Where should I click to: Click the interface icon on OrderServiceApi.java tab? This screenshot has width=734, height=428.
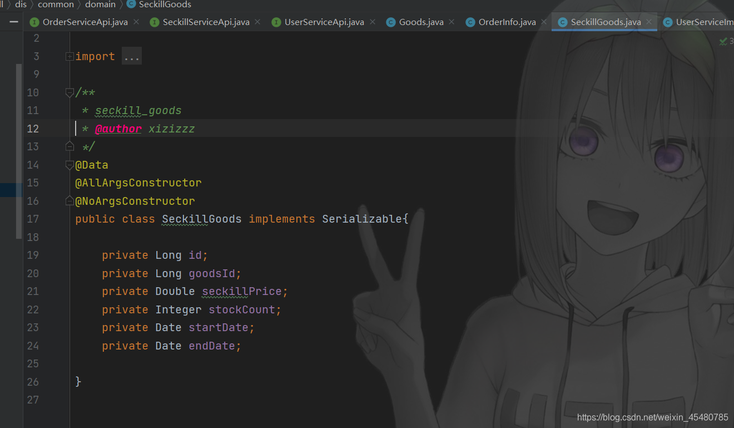(34, 22)
